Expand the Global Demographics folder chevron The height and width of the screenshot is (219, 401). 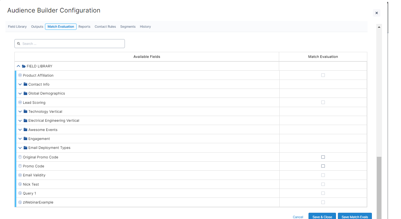tap(20, 93)
